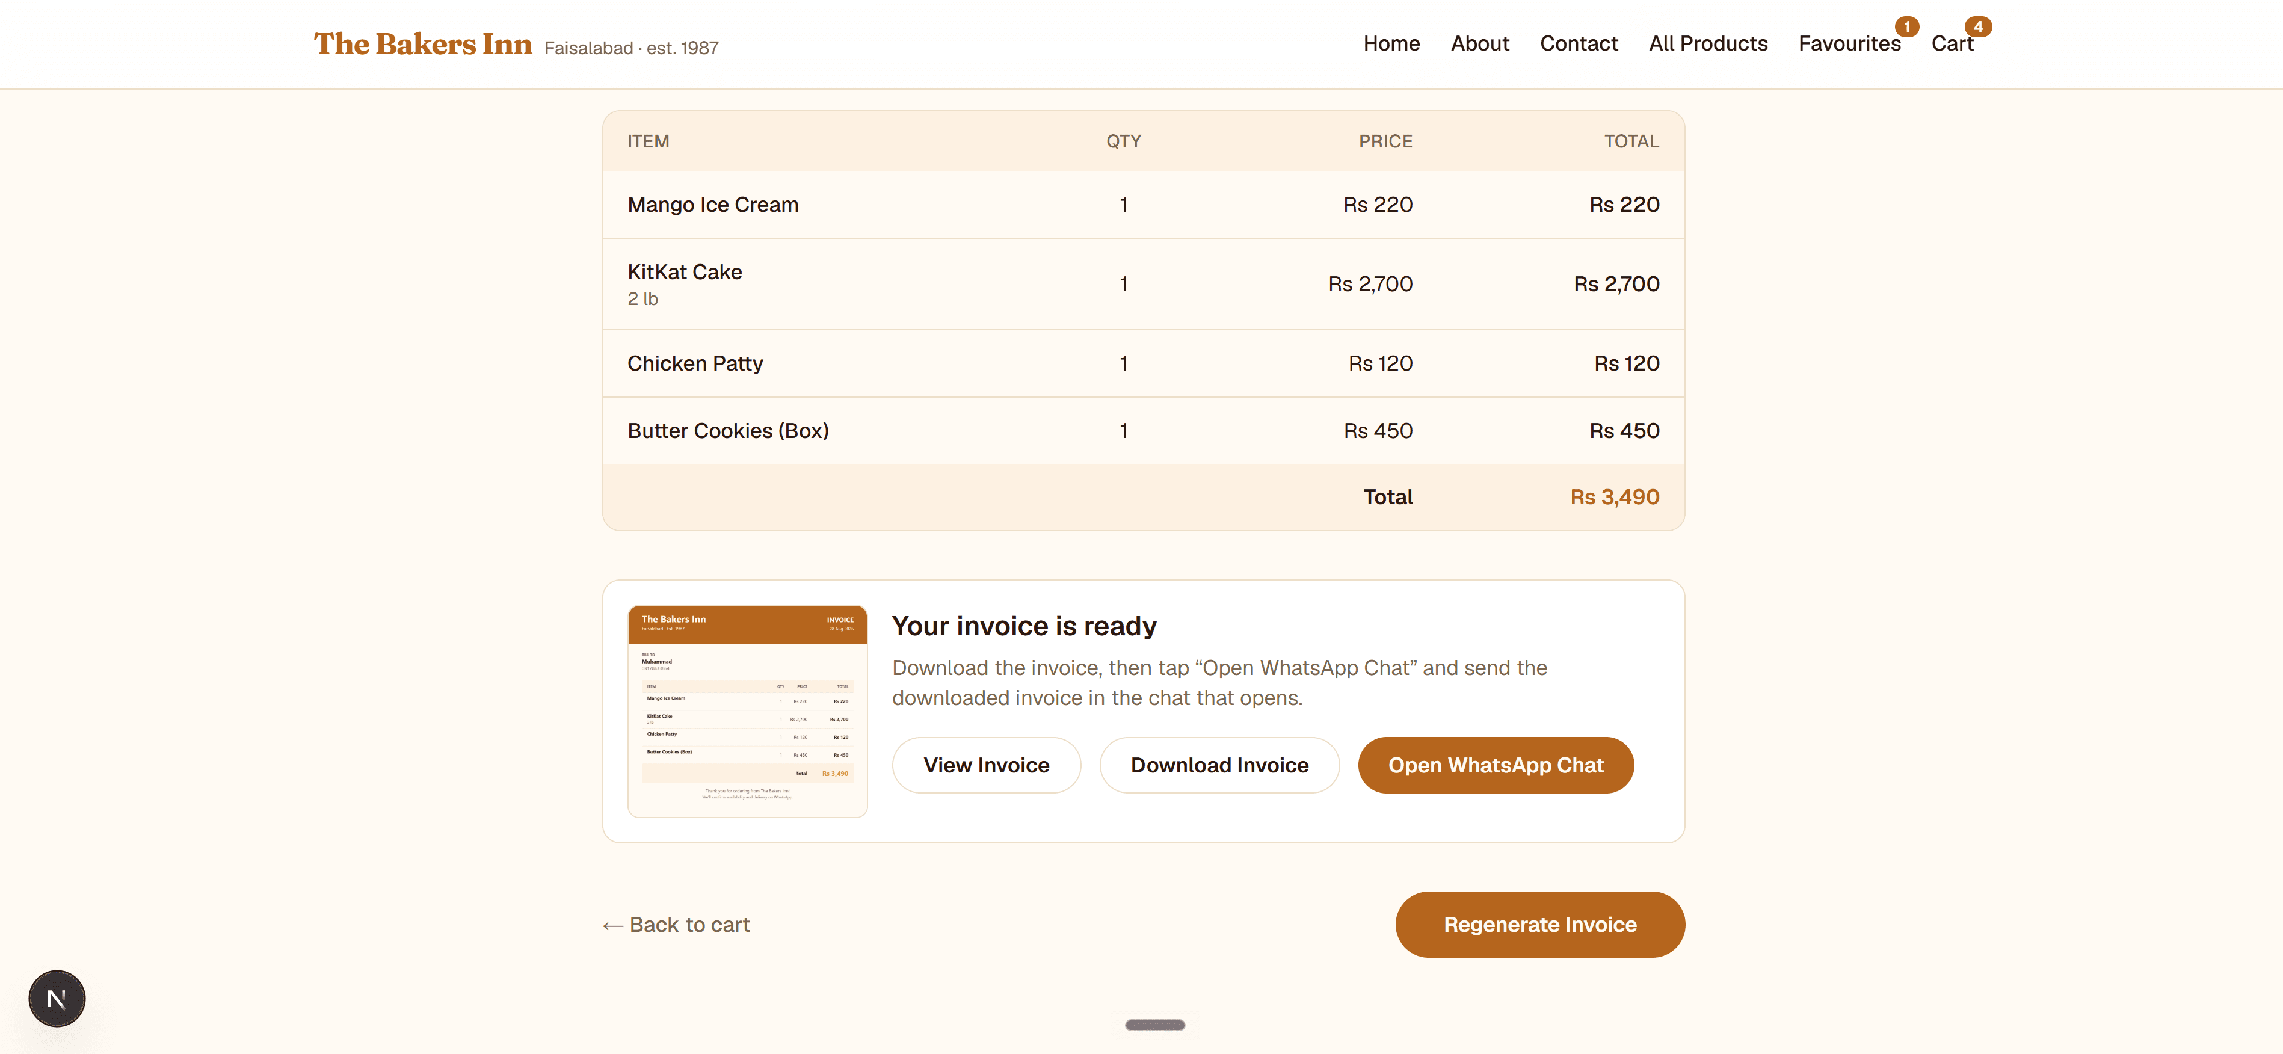Click the Favourites badge showing 1
2283x1054 pixels.
1907,26
